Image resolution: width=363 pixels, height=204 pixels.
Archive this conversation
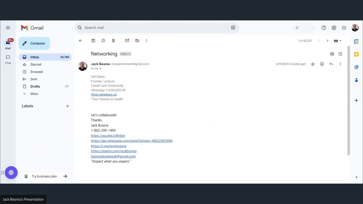(x=93, y=41)
